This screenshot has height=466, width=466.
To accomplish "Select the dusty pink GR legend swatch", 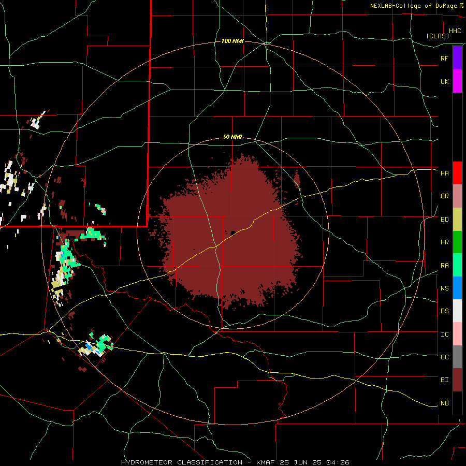I will (x=457, y=196).
